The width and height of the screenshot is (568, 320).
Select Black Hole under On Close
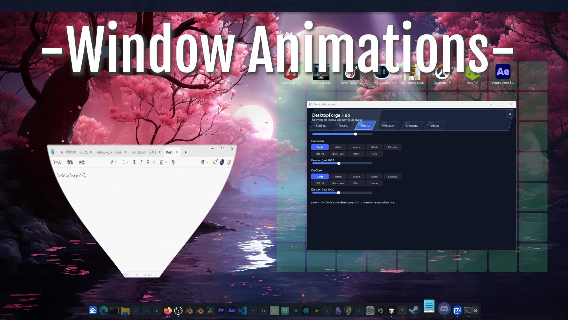click(338, 183)
